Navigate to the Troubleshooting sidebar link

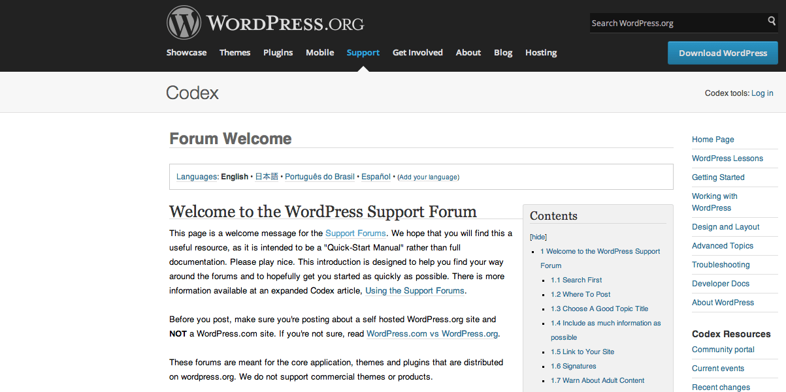721,265
